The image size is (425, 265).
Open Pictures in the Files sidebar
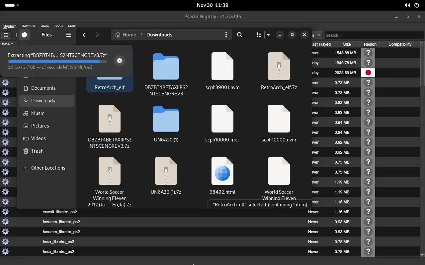click(x=46, y=126)
